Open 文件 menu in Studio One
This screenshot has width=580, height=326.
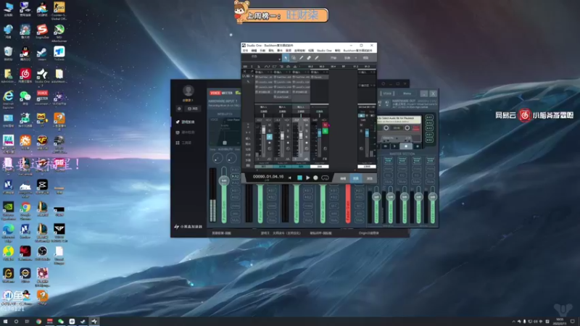tap(245, 50)
